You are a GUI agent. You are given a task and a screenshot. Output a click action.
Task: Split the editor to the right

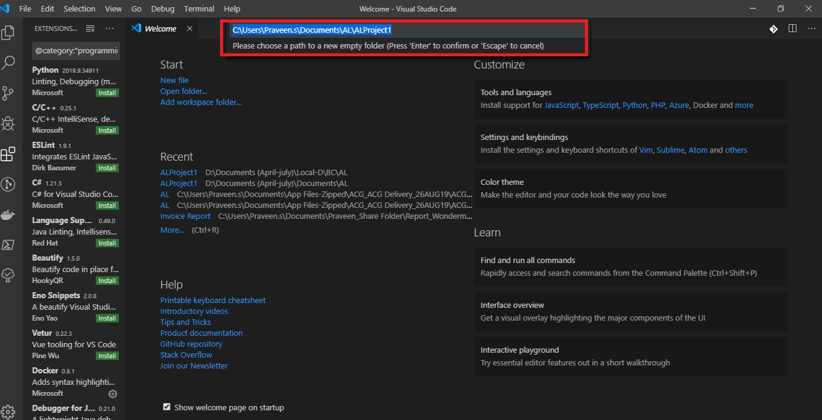click(792, 28)
